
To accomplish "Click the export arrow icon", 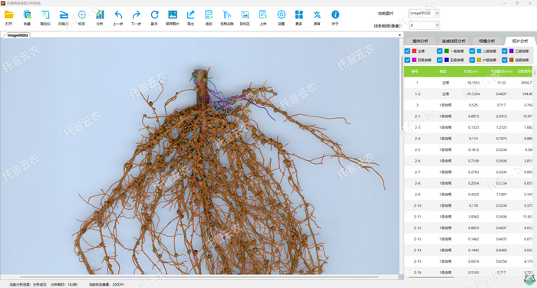I will [191, 15].
